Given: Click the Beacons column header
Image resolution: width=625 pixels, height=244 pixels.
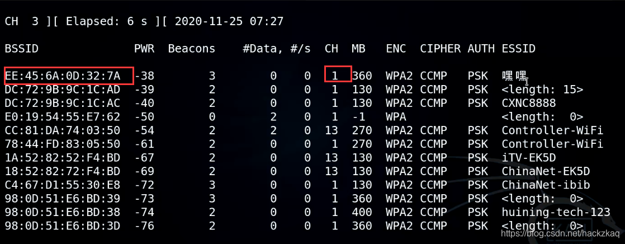Looking at the screenshot, I should point(192,49).
